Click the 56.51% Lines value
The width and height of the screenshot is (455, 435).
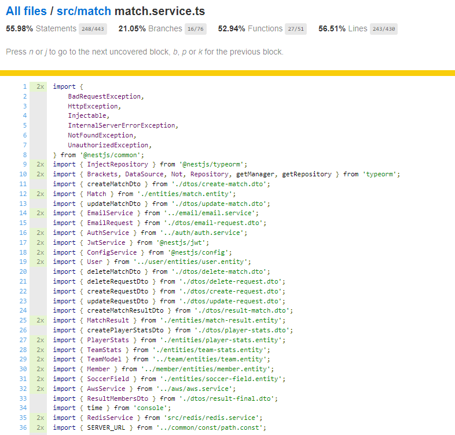click(332, 28)
